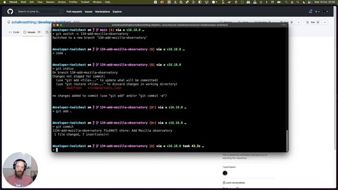
Task: Click the GitHub Octocat logo
Action: coord(10,12)
